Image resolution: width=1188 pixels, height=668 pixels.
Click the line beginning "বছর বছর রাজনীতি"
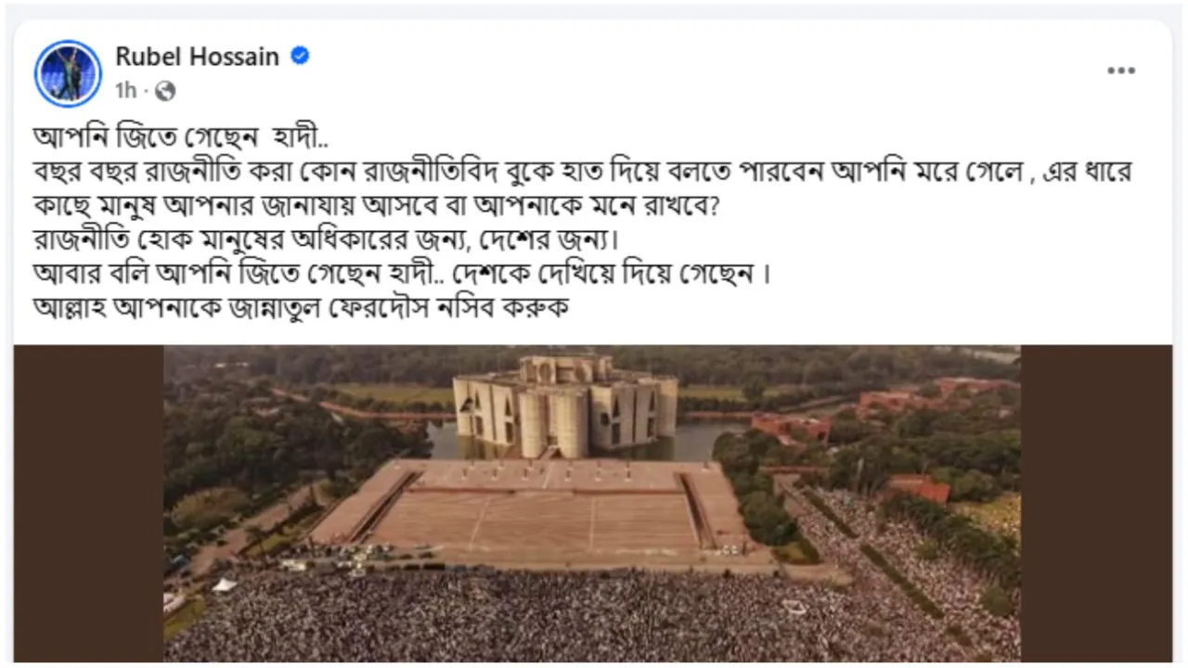coord(583,172)
